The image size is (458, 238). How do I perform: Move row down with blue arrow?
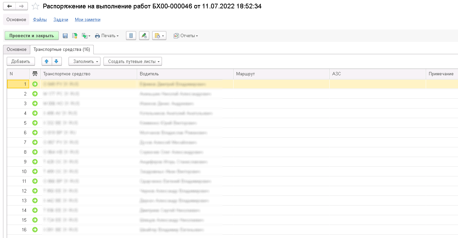pos(56,61)
